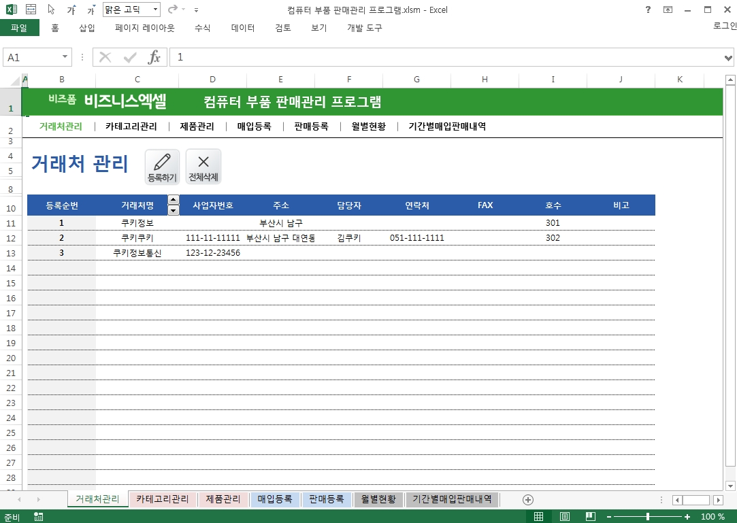Click the increase font size icon
The width and height of the screenshot is (737, 523).
coord(72,10)
